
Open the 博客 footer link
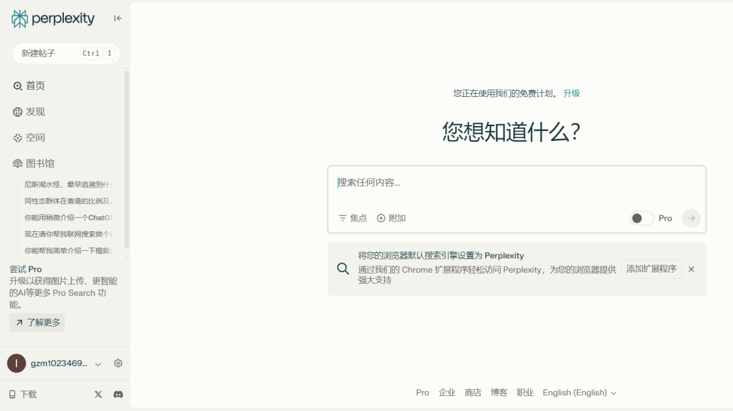click(499, 393)
